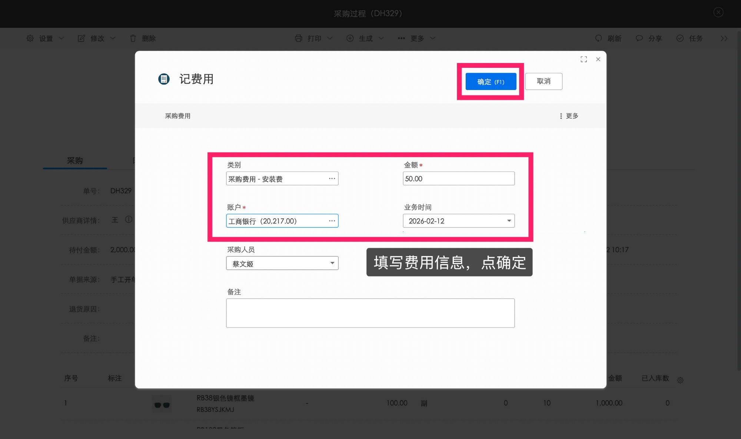The width and height of the screenshot is (741, 439).
Task: Click the 删除 trash icon
Action: click(133, 38)
